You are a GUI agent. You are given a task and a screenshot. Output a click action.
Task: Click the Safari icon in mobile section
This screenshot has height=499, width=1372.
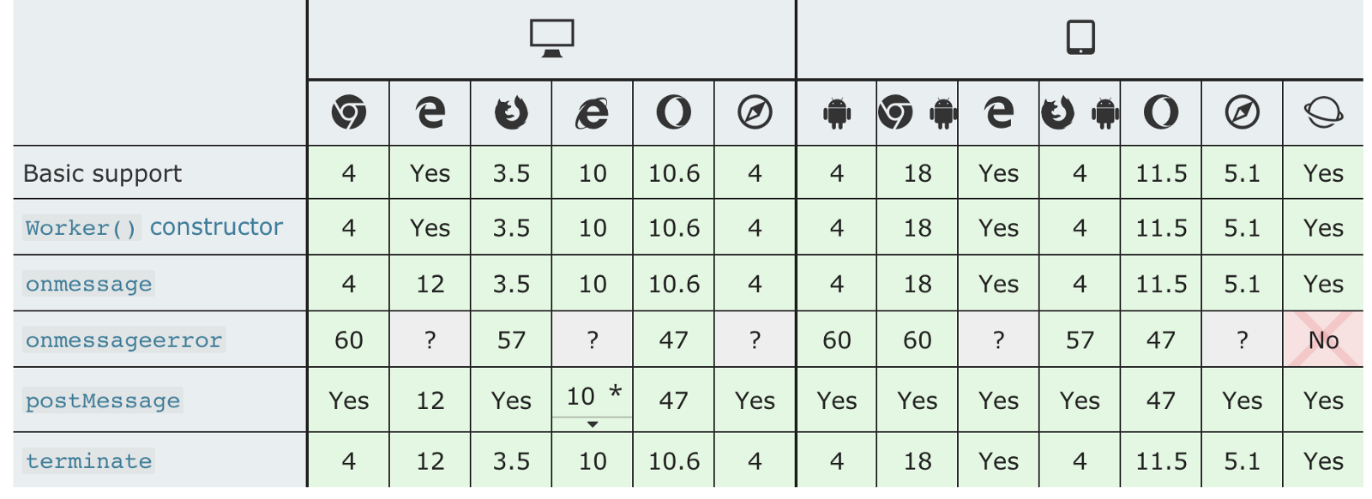(1242, 112)
